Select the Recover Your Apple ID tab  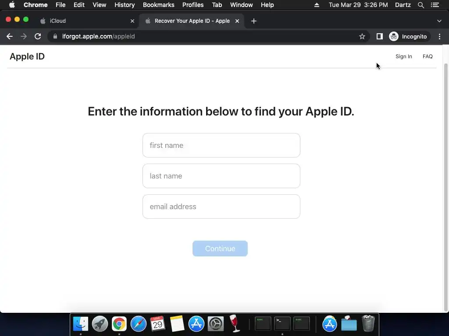[x=192, y=21]
